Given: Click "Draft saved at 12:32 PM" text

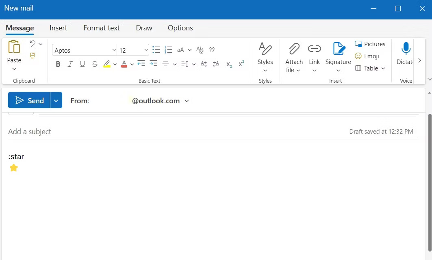Looking at the screenshot, I should pyautogui.click(x=381, y=132).
